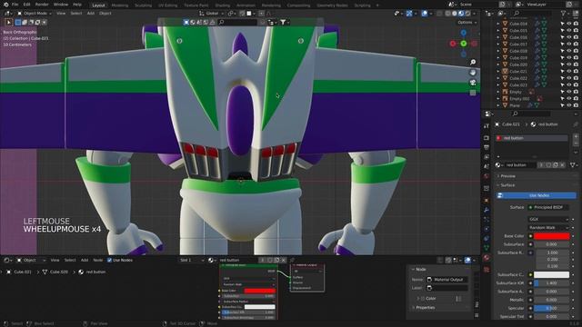Screen dimensions: 582x327
Task: Hide Cube.021 in viewport via eye icon
Action: tap(568, 71)
